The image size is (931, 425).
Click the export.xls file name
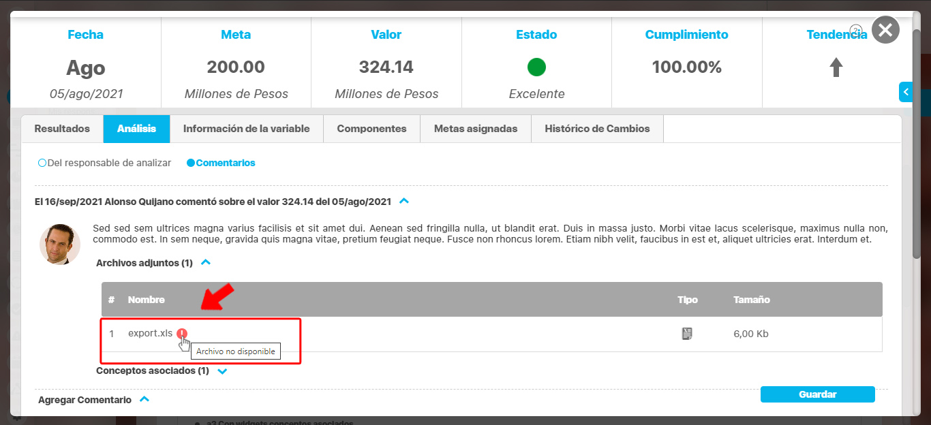[150, 334]
